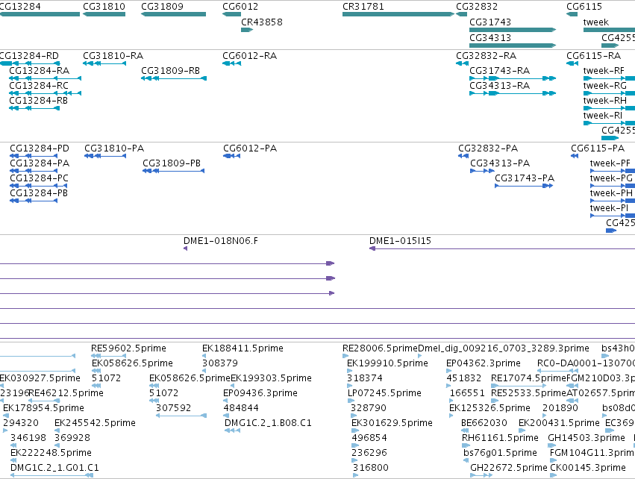Viewport: 635px width, 479px height.
Task: Select protein CG31743-PA label
Action: (x=525, y=178)
